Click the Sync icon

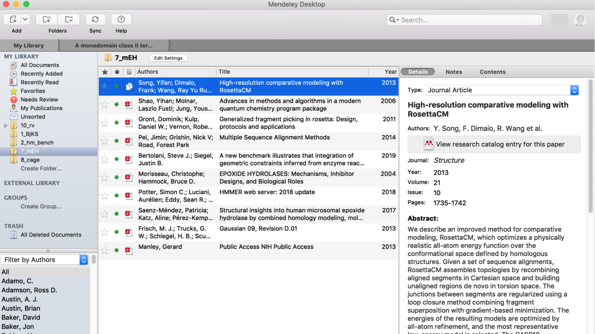pyautogui.click(x=95, y=19)
